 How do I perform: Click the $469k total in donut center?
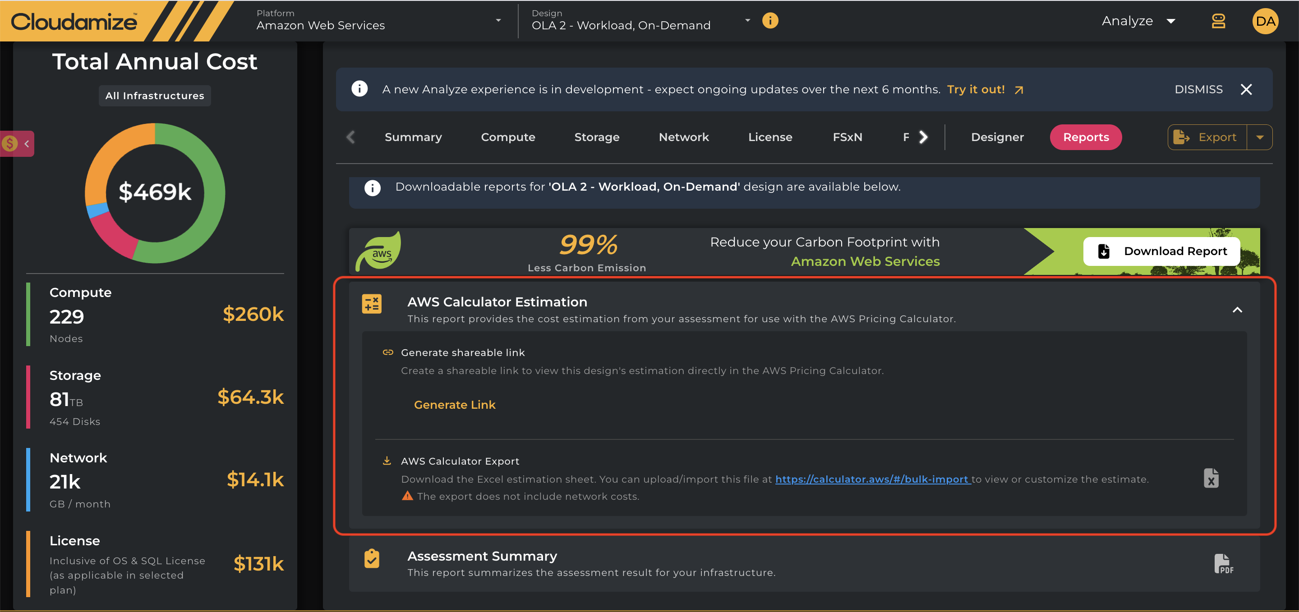coord(155,192)
